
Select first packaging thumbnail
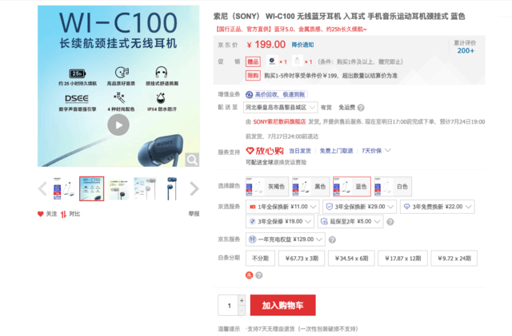65,188
